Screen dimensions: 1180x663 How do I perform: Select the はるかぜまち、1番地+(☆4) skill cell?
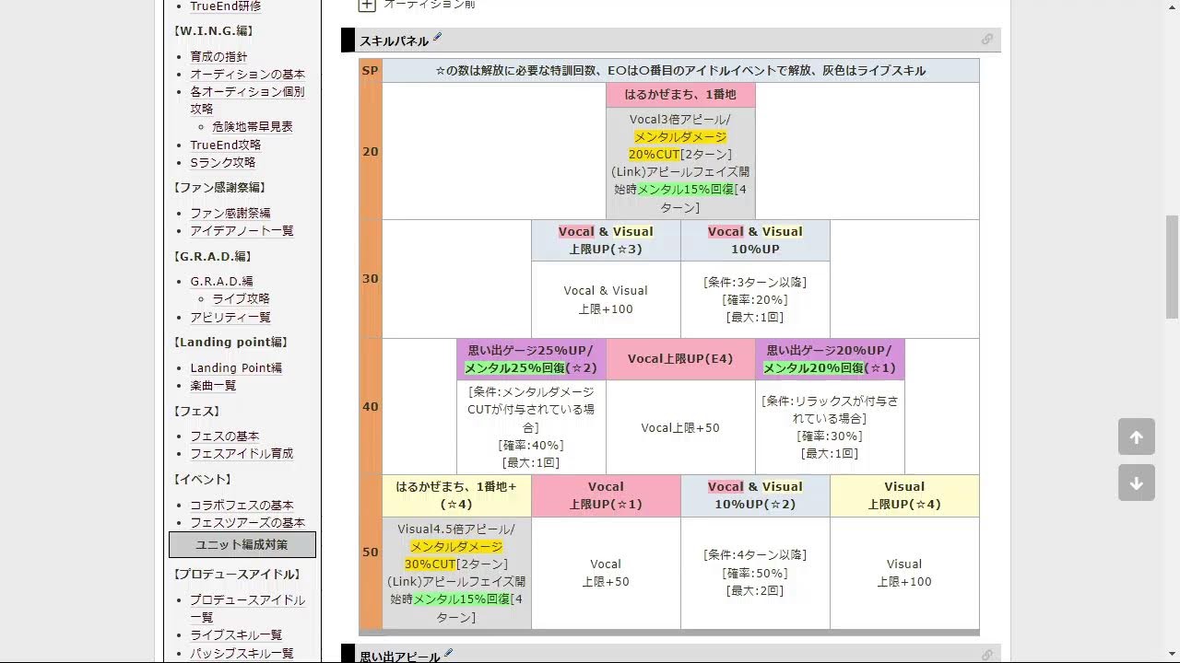(456, 495)
